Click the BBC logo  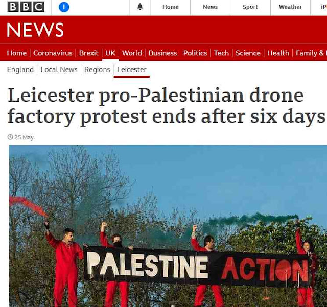click(26, 7)
